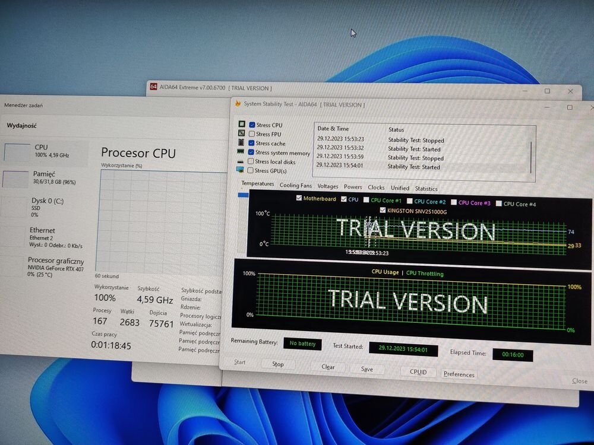Click the red 64 AIDA64 Extreme icon
Viewport: 594px width, 445px height.
tap(153, 87)
